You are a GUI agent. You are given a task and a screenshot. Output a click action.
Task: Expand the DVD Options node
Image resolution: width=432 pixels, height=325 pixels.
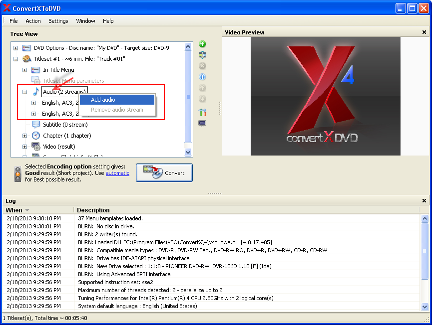(x=15, y=48)
